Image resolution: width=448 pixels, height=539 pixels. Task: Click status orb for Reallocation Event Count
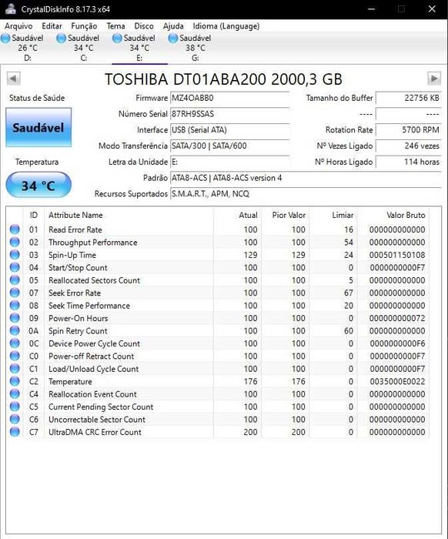(x=15, y=394)
